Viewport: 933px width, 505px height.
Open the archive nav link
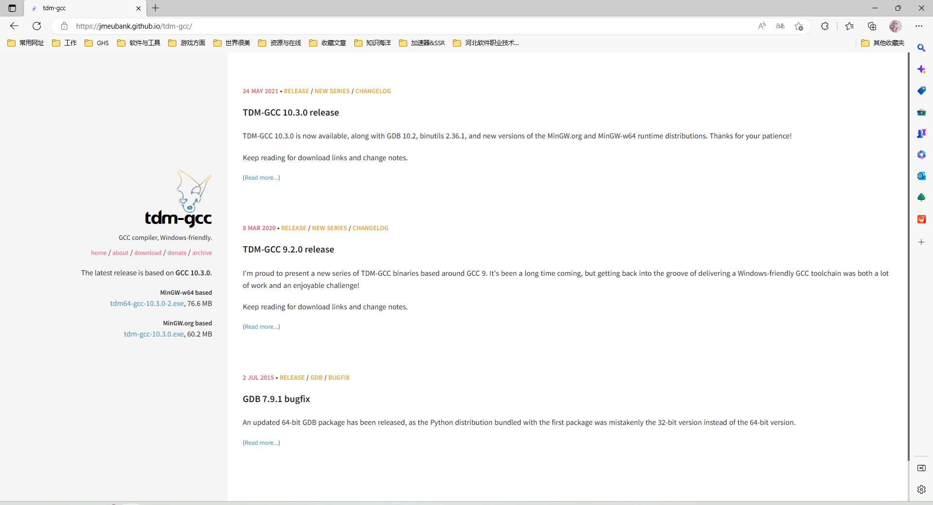(x=202, y=253)
